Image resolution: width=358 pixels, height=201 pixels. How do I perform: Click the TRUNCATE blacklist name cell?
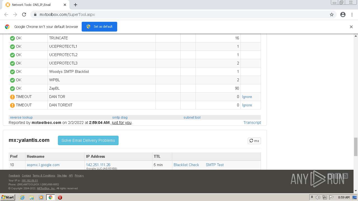(x=102, y=38)
